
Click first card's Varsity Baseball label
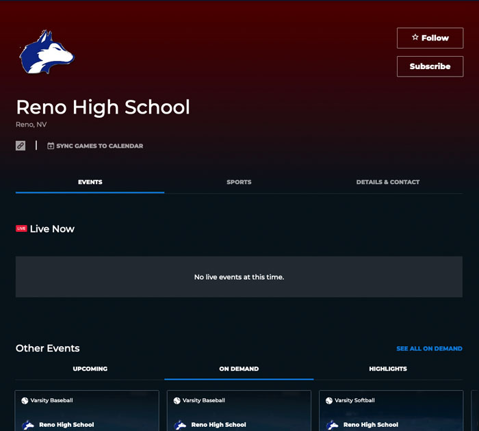click(51, 400)
